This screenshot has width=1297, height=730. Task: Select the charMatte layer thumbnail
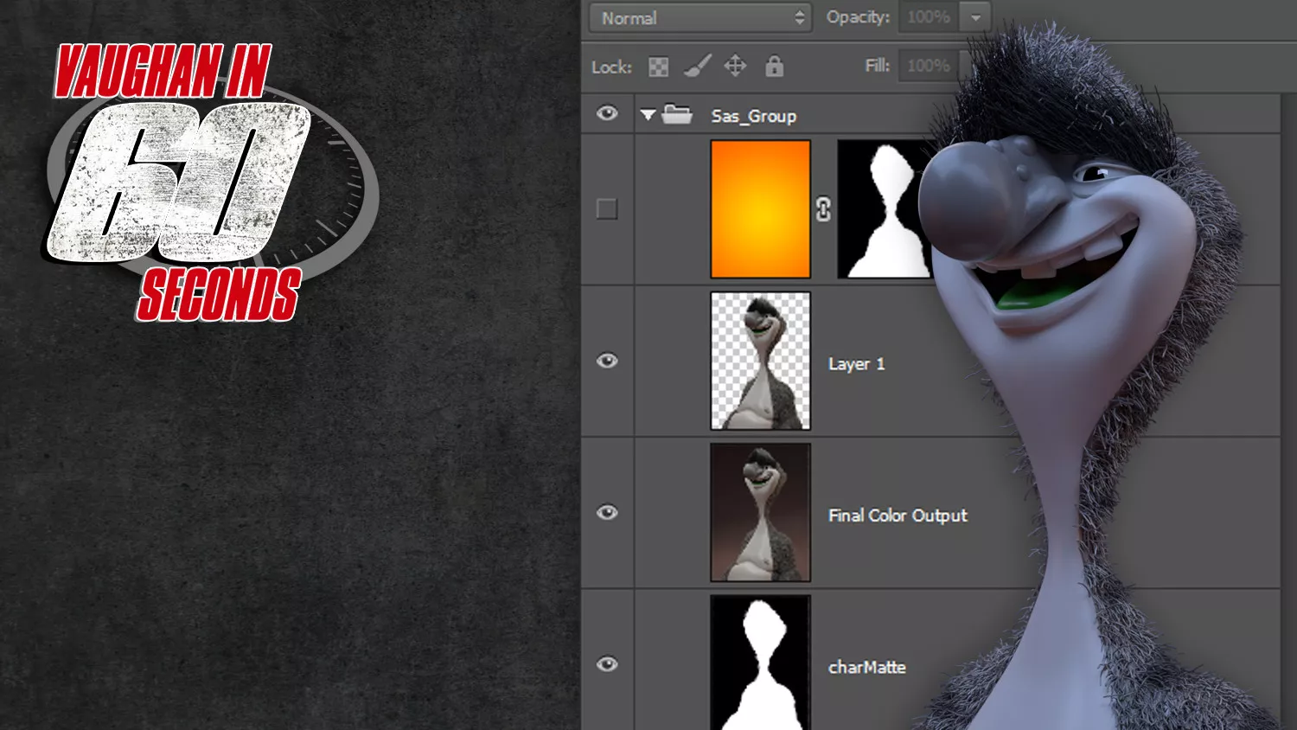point(760,663)
